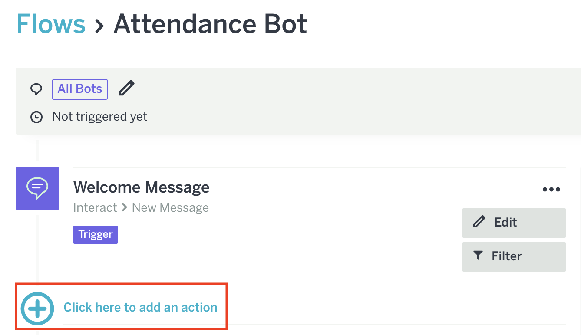Image resolution: width=581 pixels, height=335 pixels.
Task: Open the Welcome Message step title
Action: (x=141, y=187)
